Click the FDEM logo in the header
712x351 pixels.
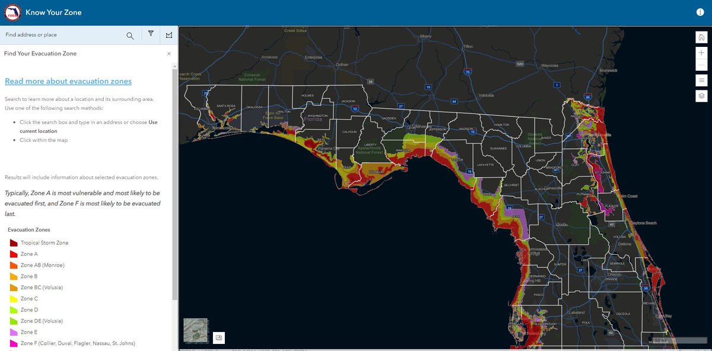click(x=12, y=11)
